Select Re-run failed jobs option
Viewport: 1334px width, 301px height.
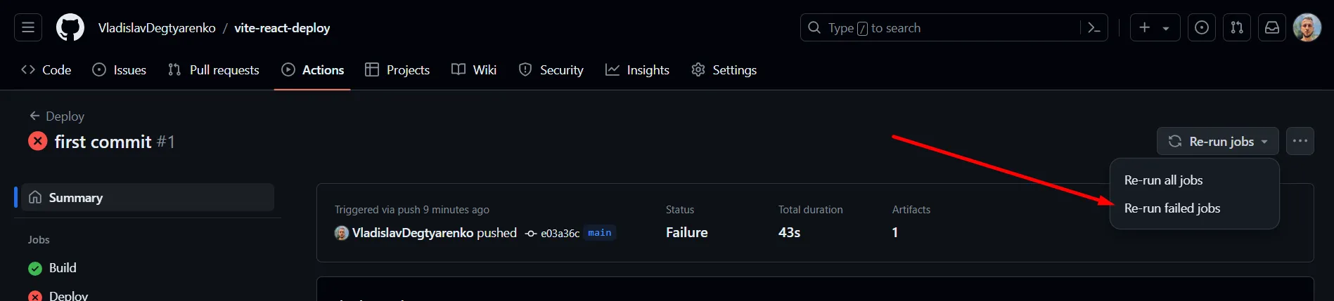pyautogui.click(x=1172, y=208)
